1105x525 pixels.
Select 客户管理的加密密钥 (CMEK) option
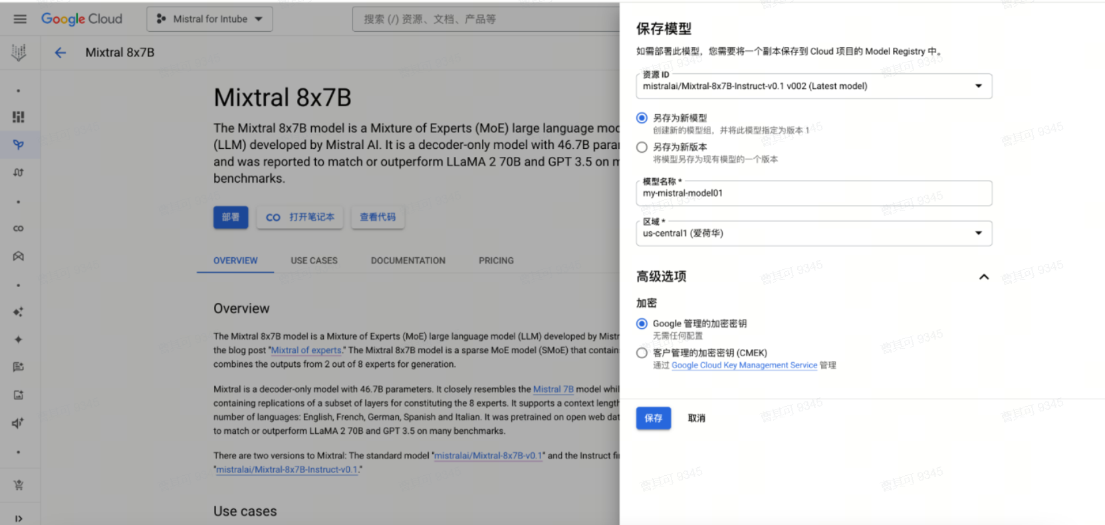642,353
